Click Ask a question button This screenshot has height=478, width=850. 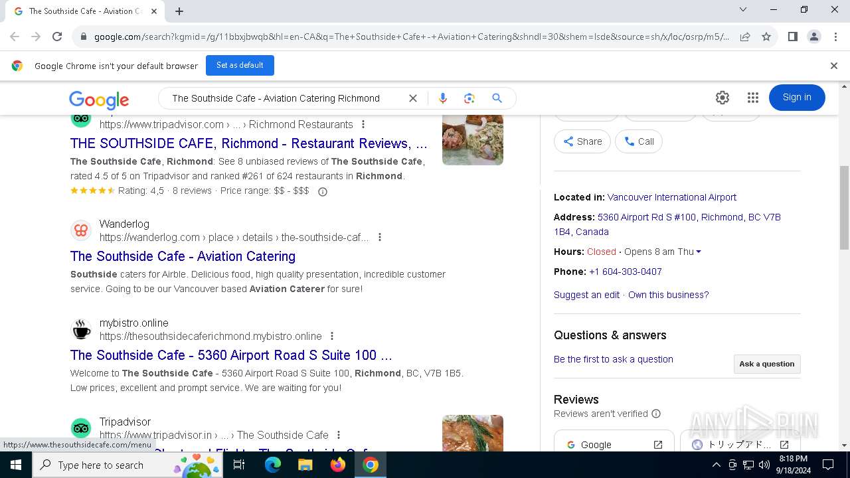[767, 364]
